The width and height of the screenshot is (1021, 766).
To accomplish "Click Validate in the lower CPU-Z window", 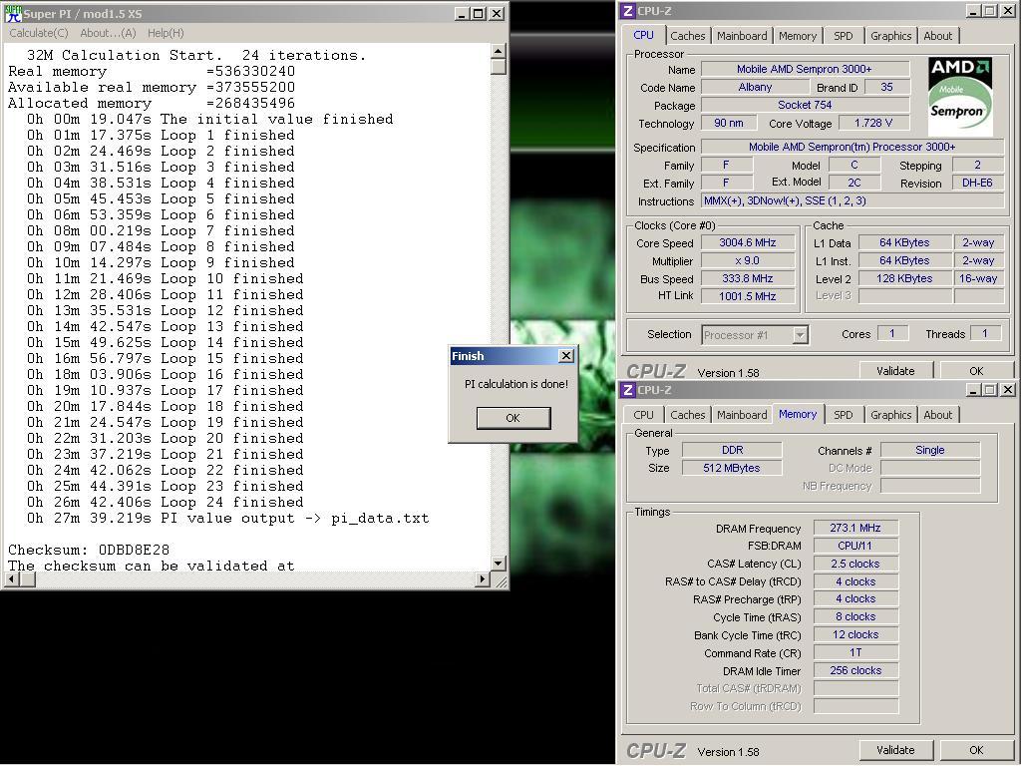I will tap(895, 750).
